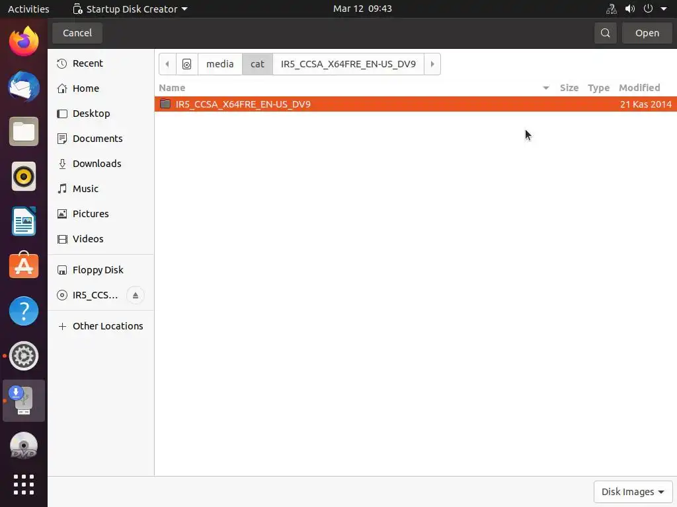Open Videos in the sidebar

[x=101, y=239]
